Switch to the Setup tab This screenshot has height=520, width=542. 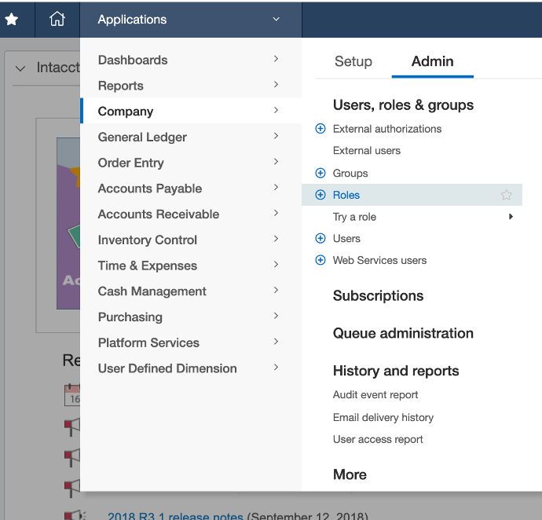[353, 61]
